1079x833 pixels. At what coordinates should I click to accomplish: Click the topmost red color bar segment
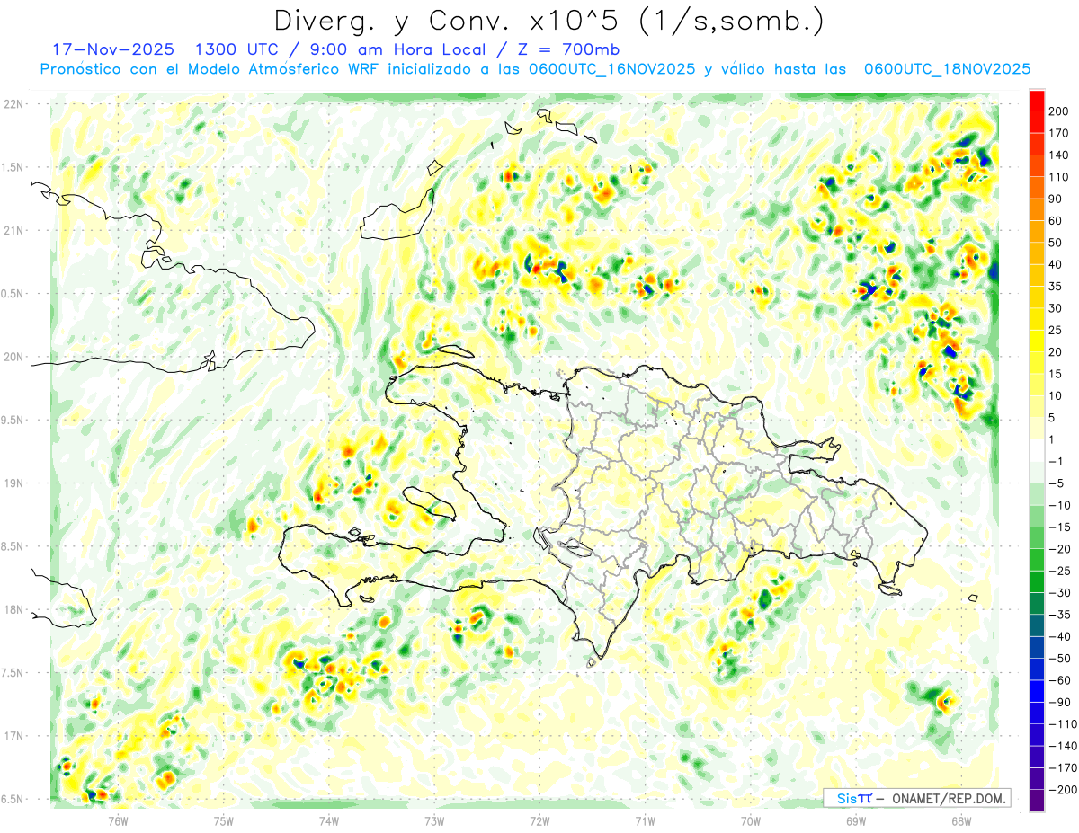[1038, 99]
